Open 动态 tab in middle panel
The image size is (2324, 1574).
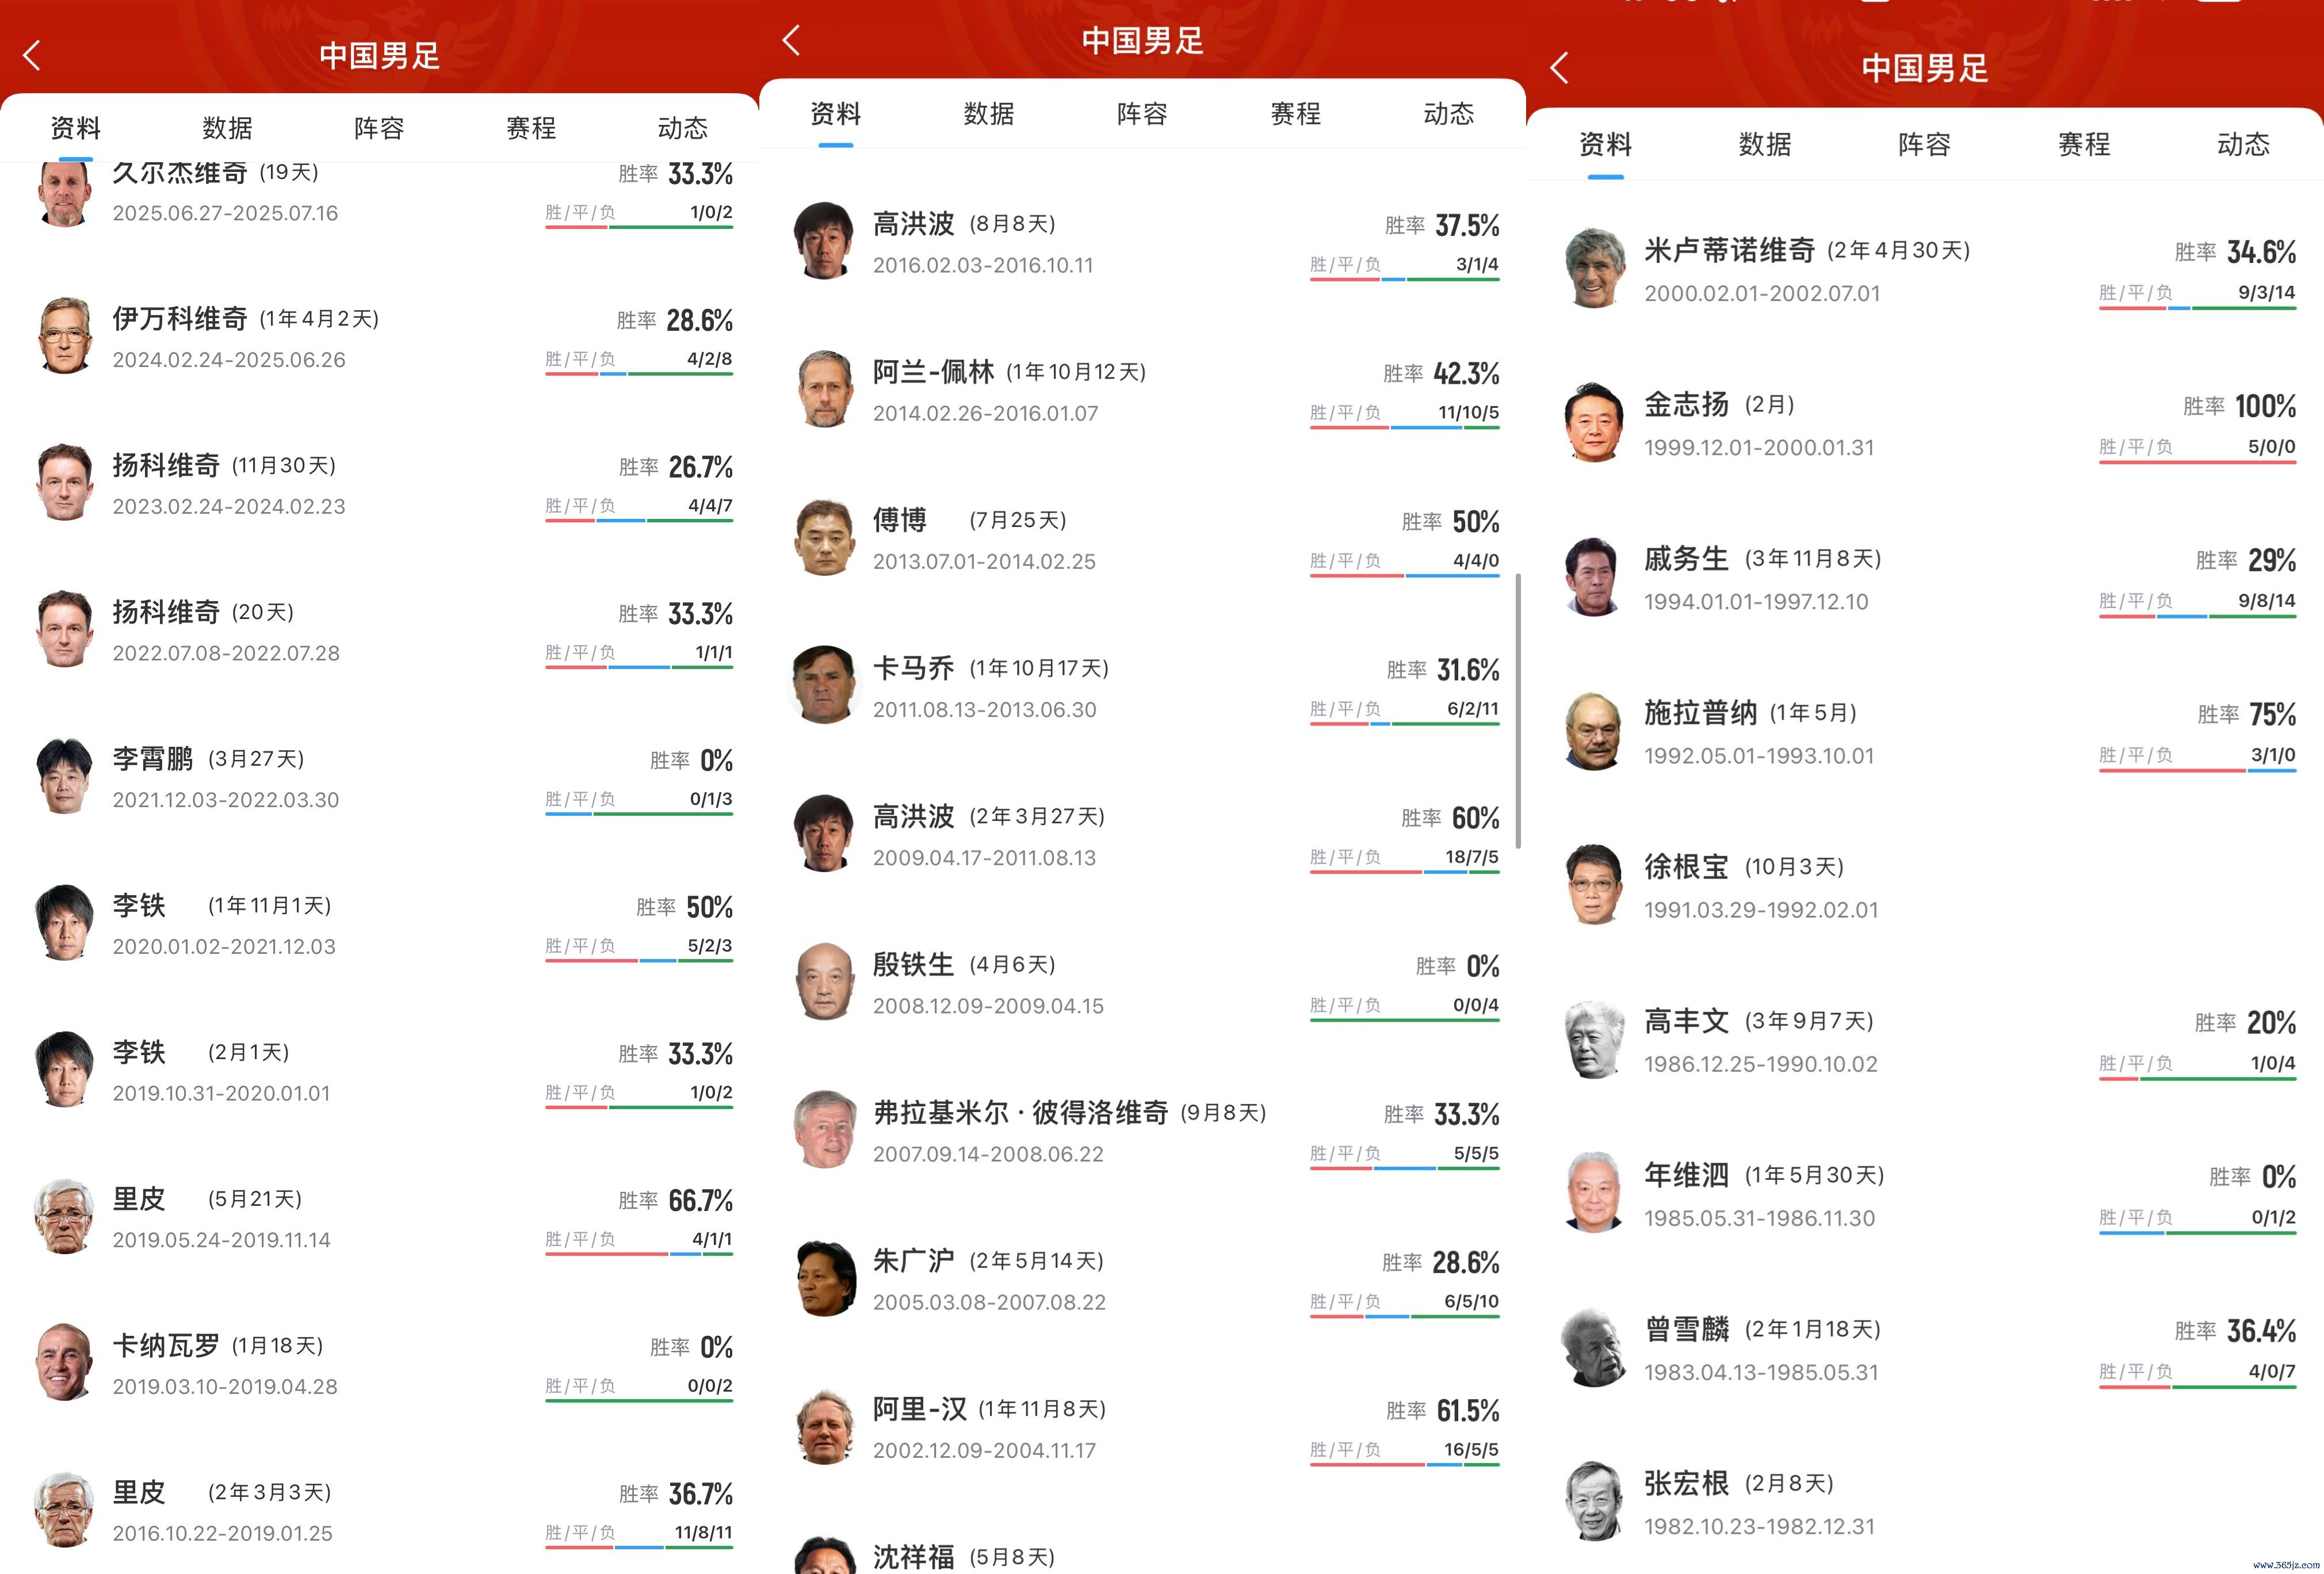[1448, 113]
